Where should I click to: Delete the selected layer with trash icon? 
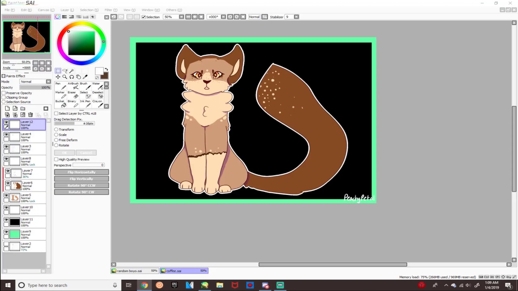pos(30,115)
